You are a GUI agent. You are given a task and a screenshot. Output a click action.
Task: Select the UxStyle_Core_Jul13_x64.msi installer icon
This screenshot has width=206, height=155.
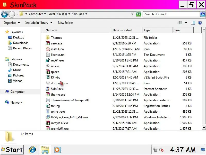pyautogui.click(x=48, y=117)
